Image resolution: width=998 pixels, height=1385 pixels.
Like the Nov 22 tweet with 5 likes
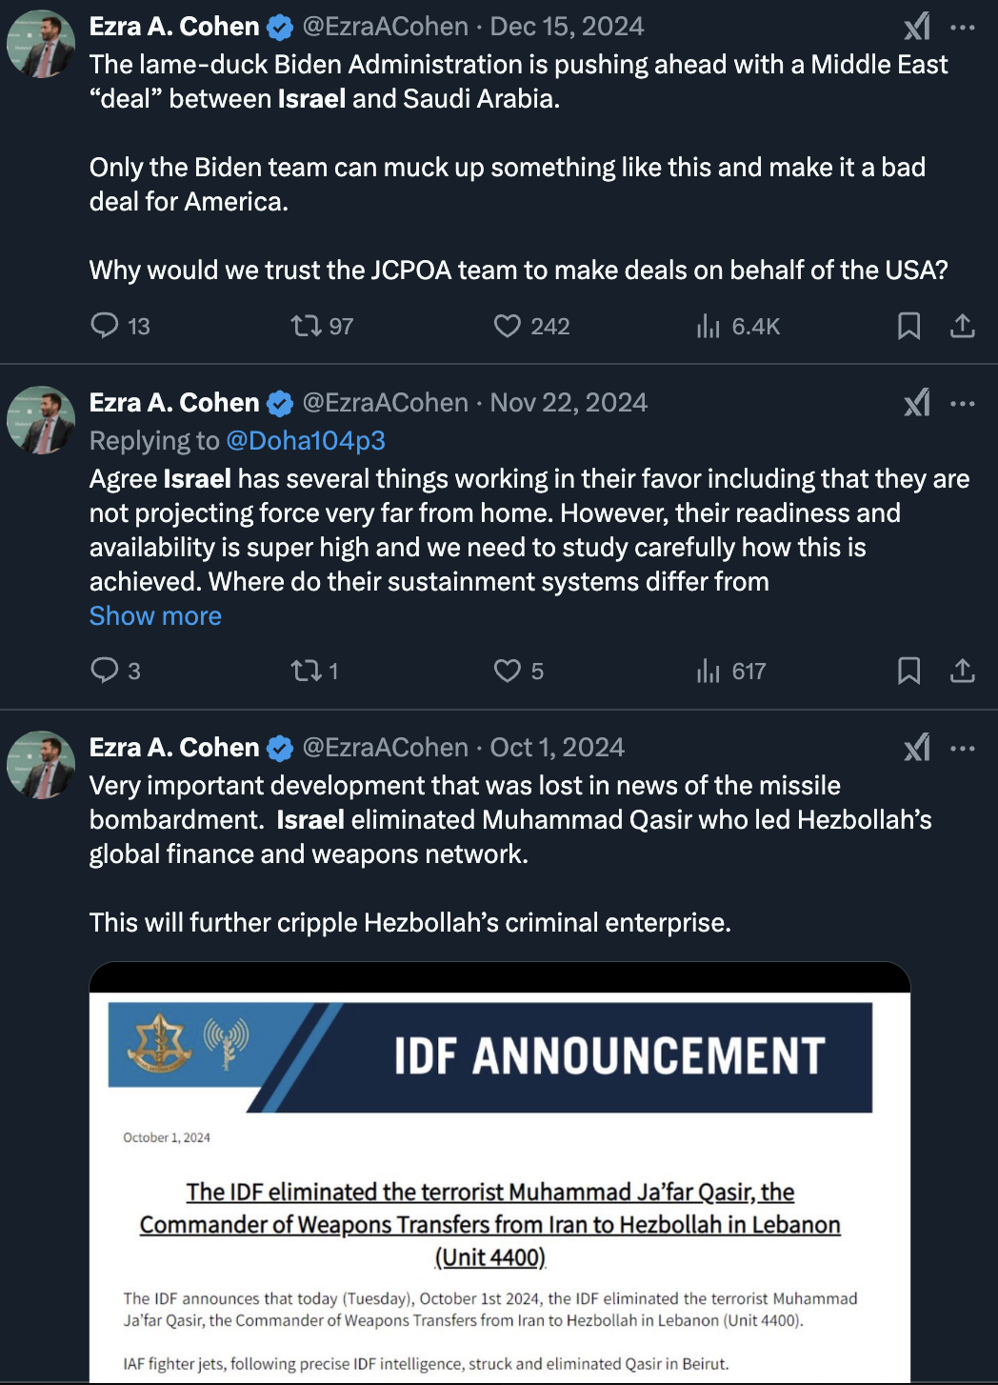508,671
